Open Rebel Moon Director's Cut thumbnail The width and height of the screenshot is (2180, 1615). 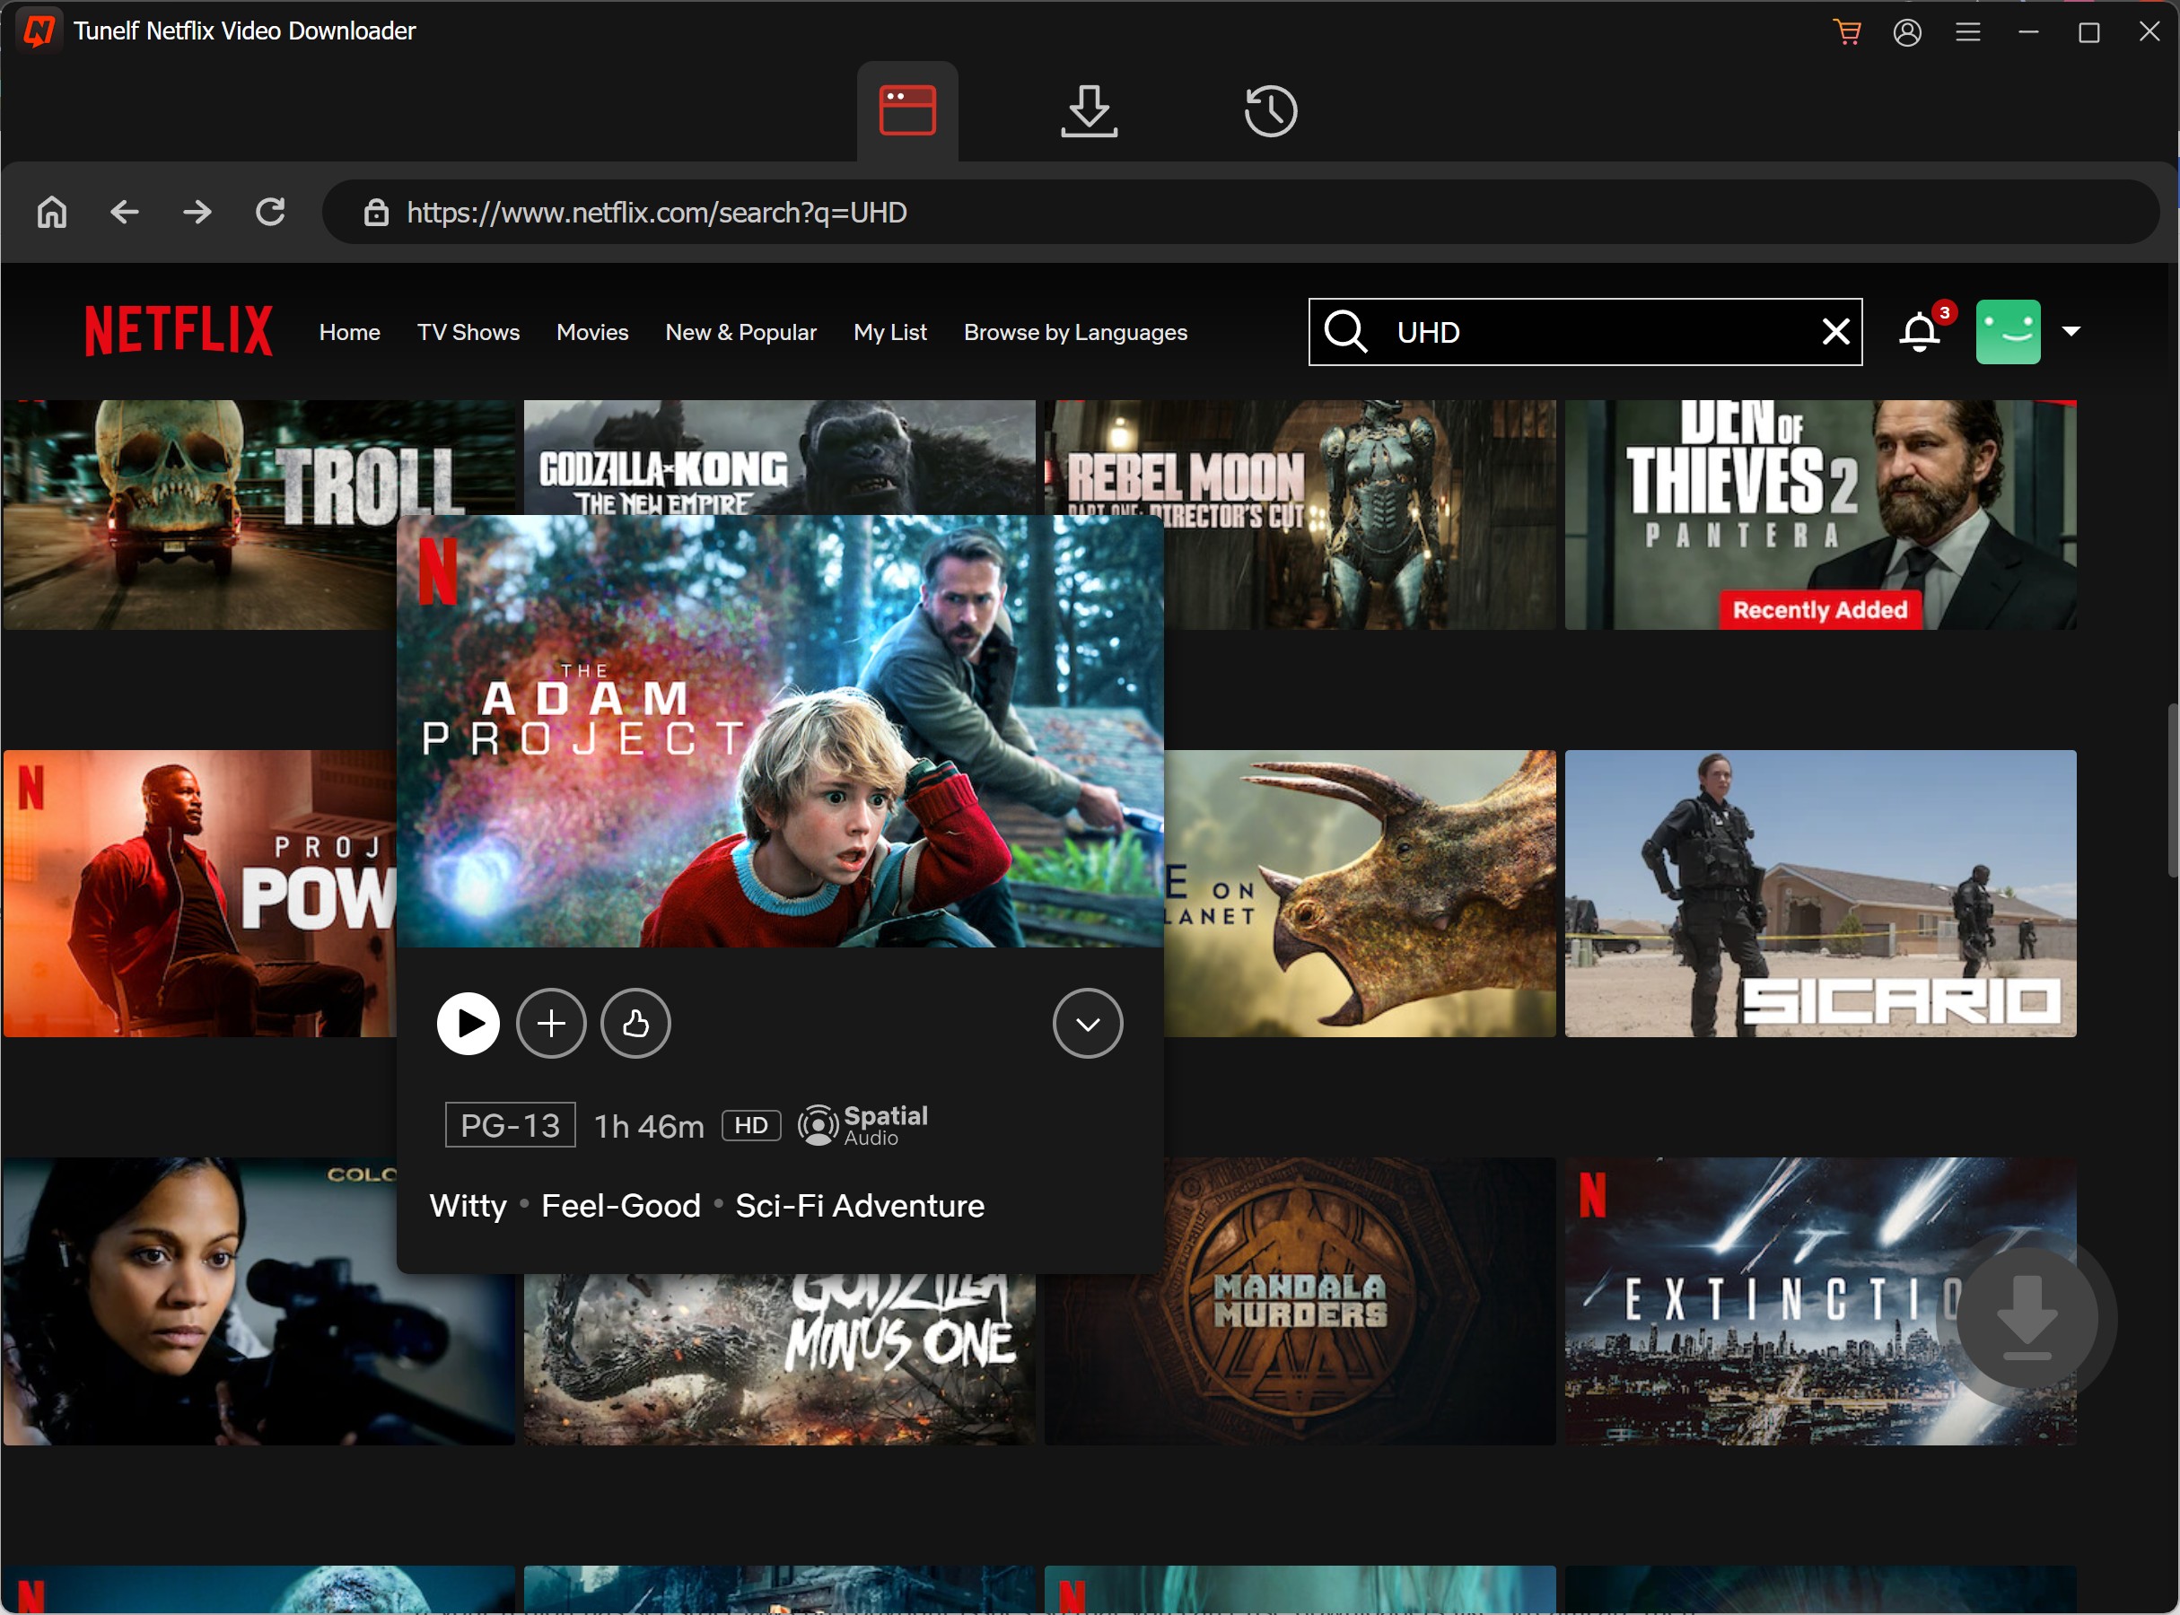coord(1360,514)
